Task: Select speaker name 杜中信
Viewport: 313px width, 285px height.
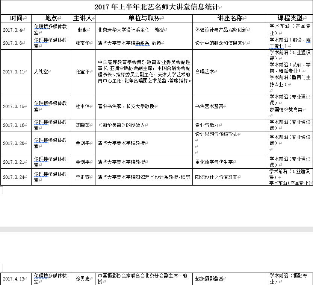Action: pos(83,107)
